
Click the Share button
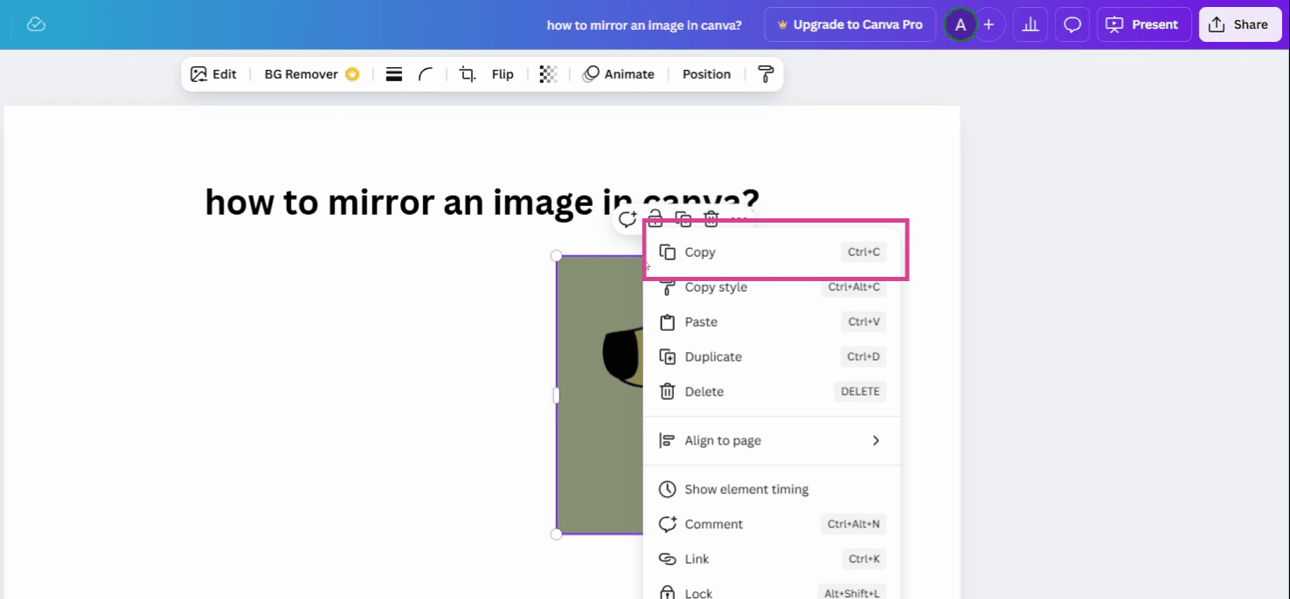(x=1239, y=24)
